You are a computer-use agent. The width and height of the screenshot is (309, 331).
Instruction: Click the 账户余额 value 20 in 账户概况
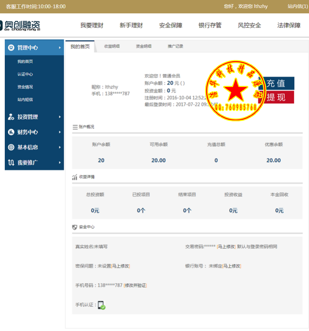point(101,160)
